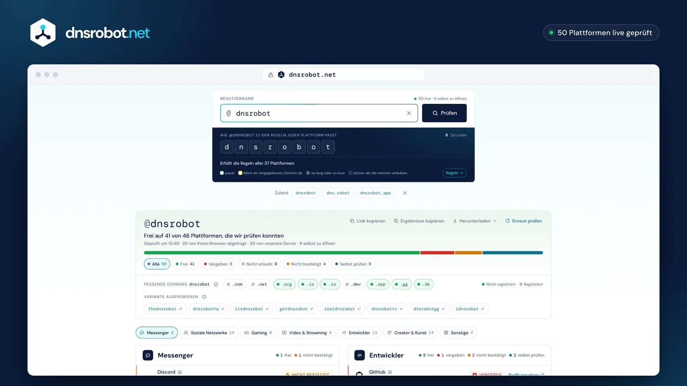Filter results by Alle 59
Screen dimensions: 687x386
[157, 264]
